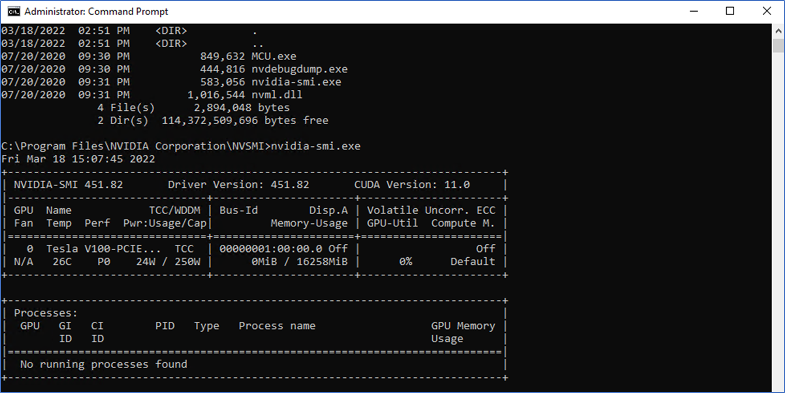Click the 'Volatile Uncorr. ECC' header
Image resolution: width=785 pixels, height=393 pixels.
pos(431,210)
